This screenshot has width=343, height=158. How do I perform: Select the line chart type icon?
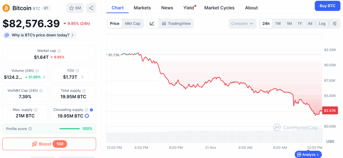tap(152, 23)
